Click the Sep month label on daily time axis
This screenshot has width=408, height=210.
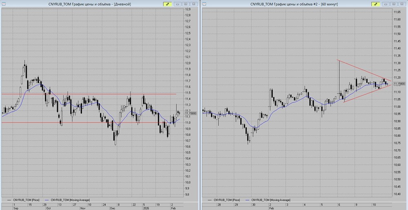pos(16,208)
